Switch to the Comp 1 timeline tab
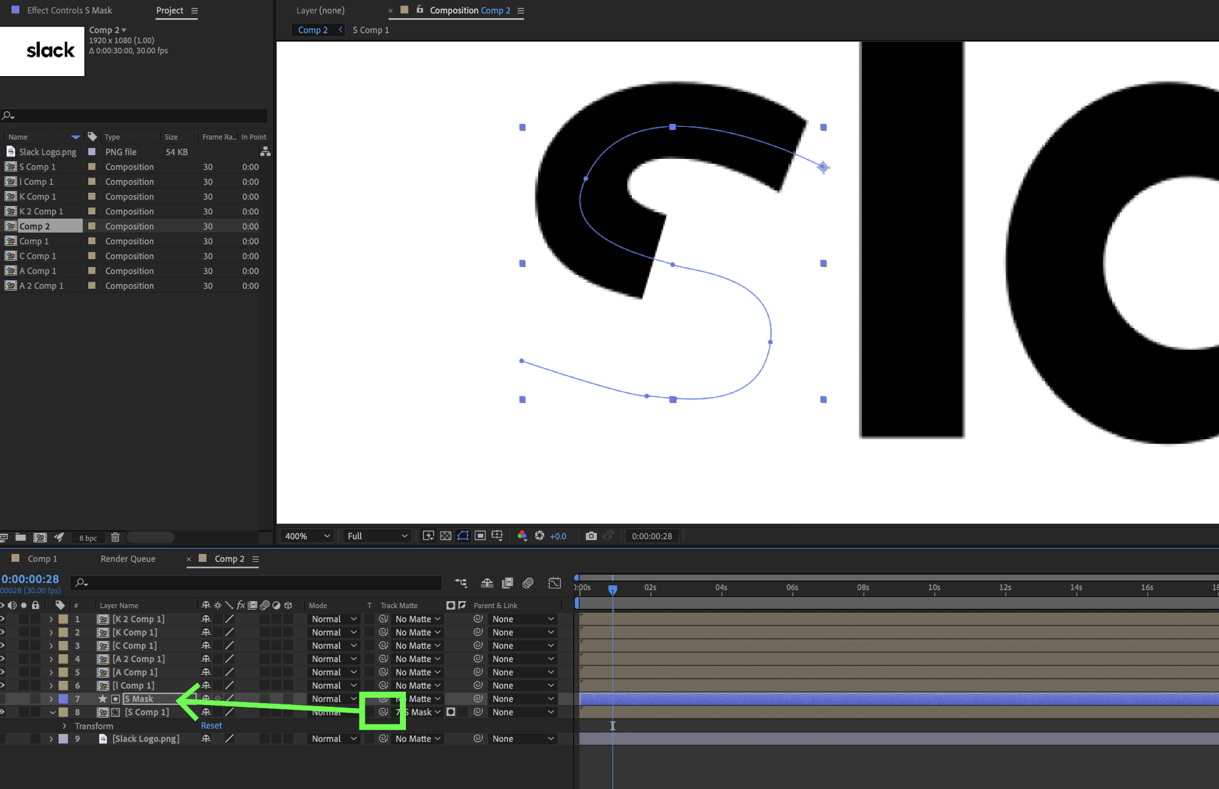Viewport: 1219px width, 789px height. [42, 559]
